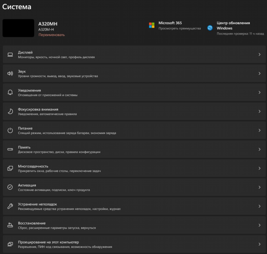Click the Память storage drive icon
Viewport: 267px width, 254px height.
[x=10, y=149]
